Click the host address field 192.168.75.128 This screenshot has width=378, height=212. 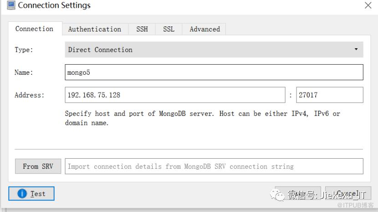tap(175, 95)
